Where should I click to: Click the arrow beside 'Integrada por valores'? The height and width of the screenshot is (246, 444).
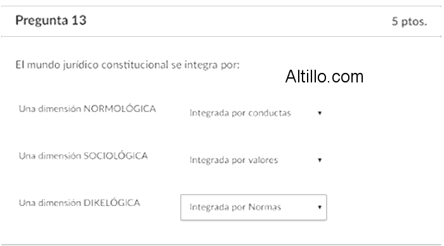(x=320, y=160)
